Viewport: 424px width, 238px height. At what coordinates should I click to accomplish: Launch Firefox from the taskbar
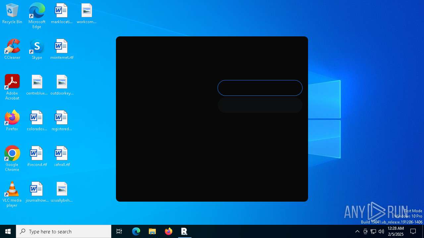(x=169, y=231)
